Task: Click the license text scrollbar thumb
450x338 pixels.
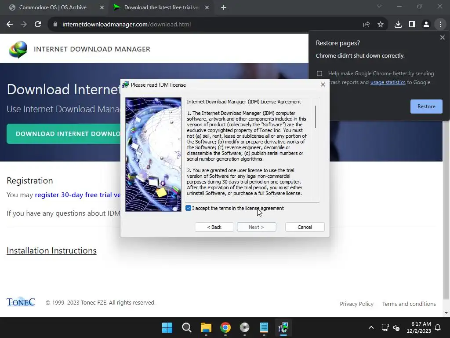Action: coord(316,117)
